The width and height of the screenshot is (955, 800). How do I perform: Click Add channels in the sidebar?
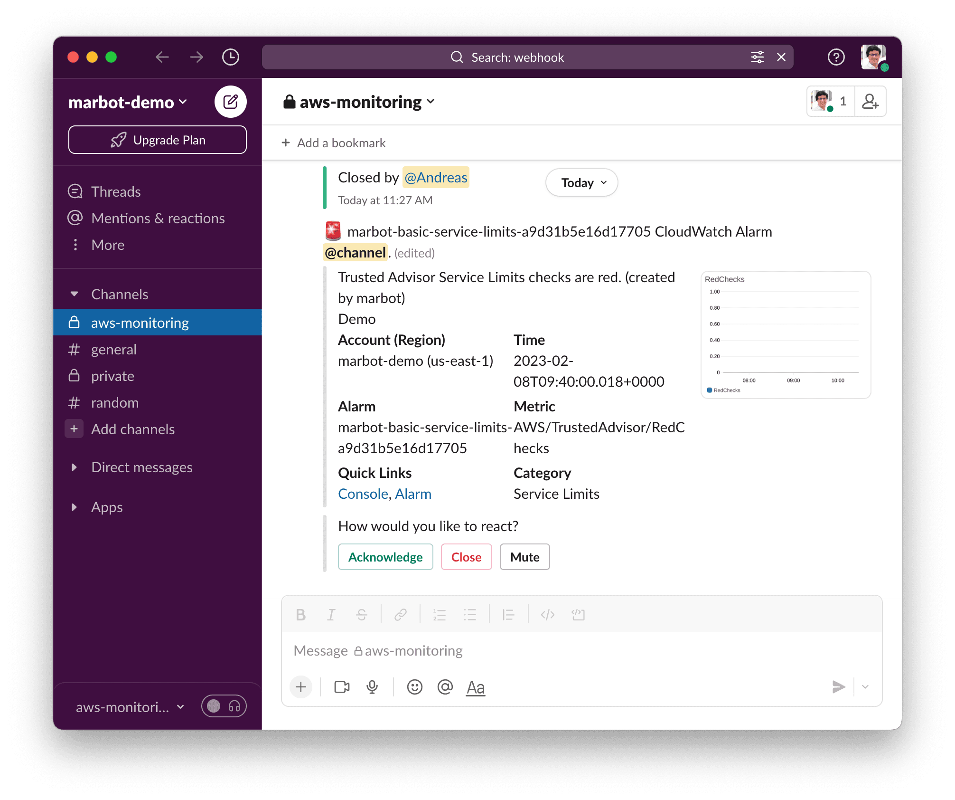tap(158, 429)
